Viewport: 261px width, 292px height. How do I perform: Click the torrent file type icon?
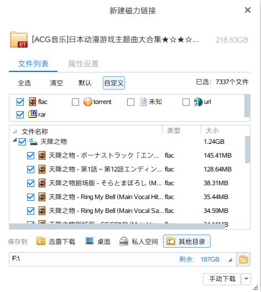click(x=88, y=102)
